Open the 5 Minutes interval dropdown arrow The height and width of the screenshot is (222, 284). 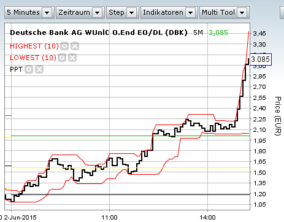pos(47,13)
